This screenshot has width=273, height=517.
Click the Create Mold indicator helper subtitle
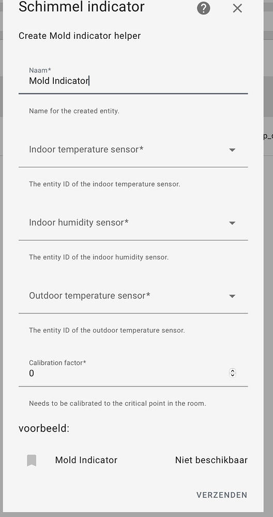[80, 36]
